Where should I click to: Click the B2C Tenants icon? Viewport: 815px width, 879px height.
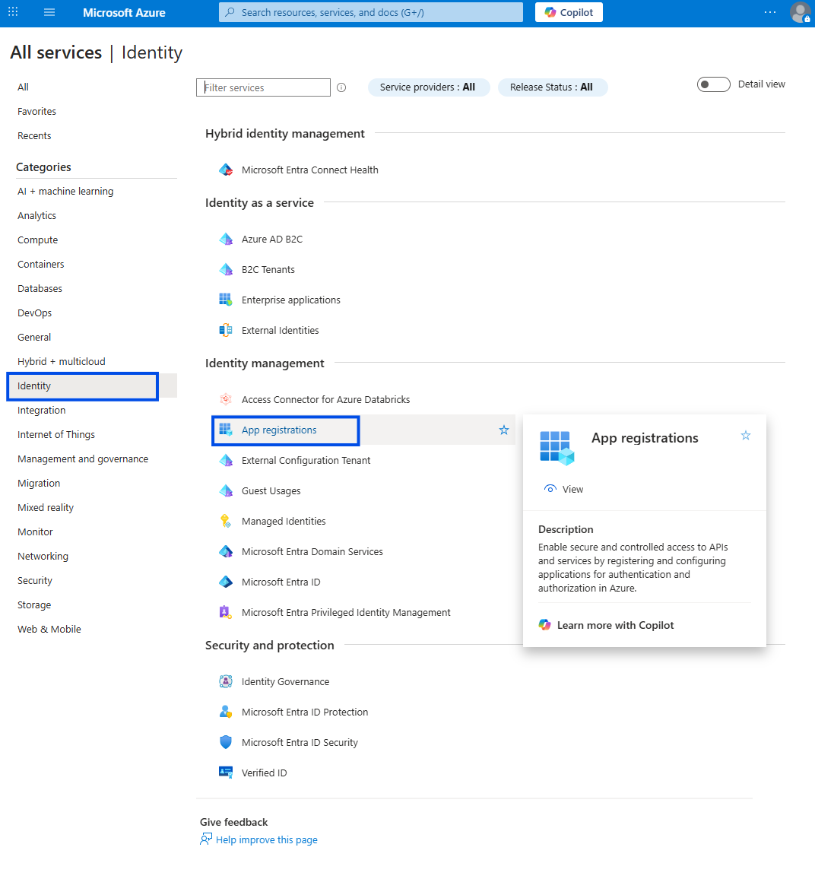click(x=225, y=270)
